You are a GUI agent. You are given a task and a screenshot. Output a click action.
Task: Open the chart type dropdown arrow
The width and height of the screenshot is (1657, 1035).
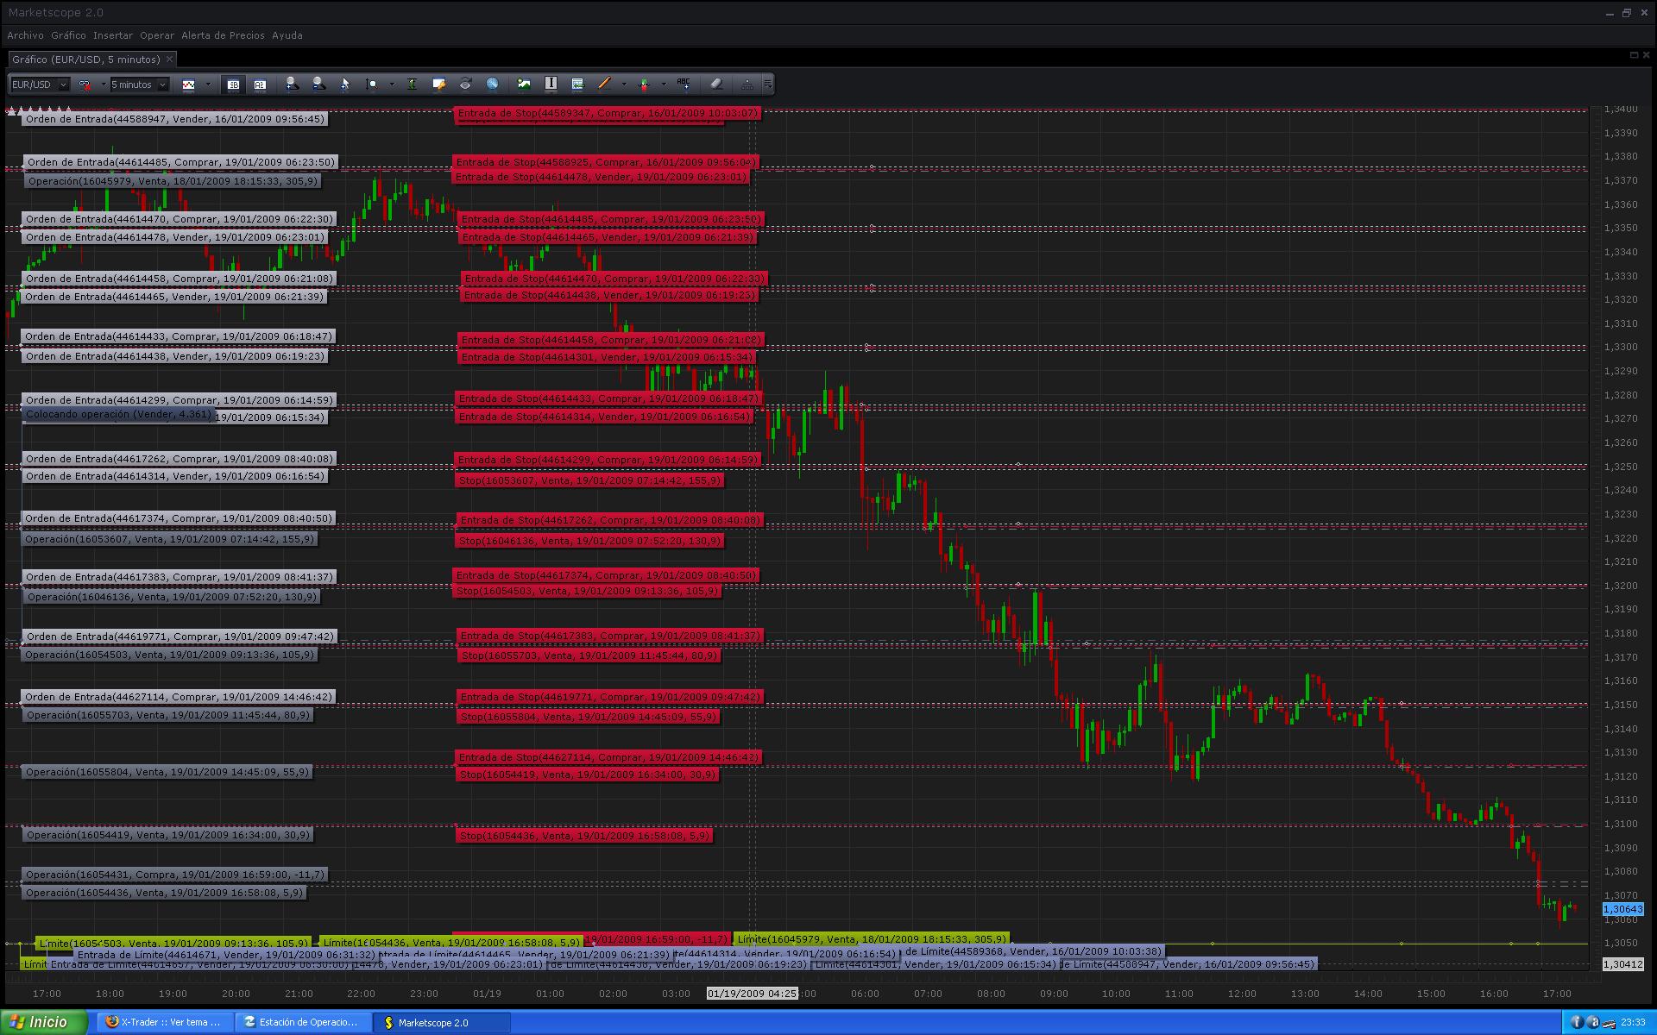[208, 85]
